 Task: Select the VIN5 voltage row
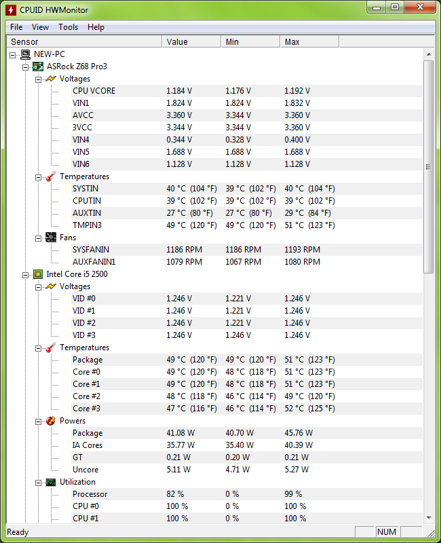tap(247, 151)
